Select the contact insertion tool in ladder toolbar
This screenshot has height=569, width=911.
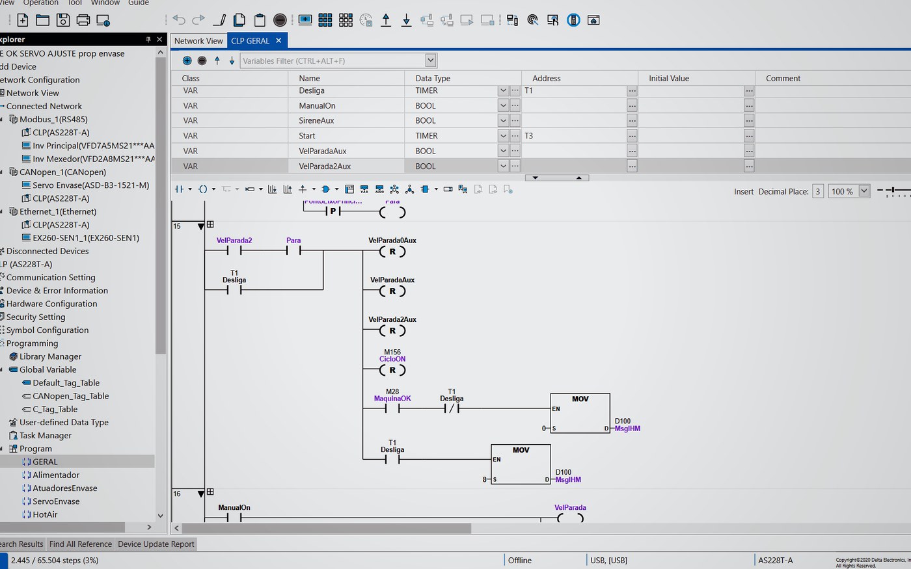point(179,189)
